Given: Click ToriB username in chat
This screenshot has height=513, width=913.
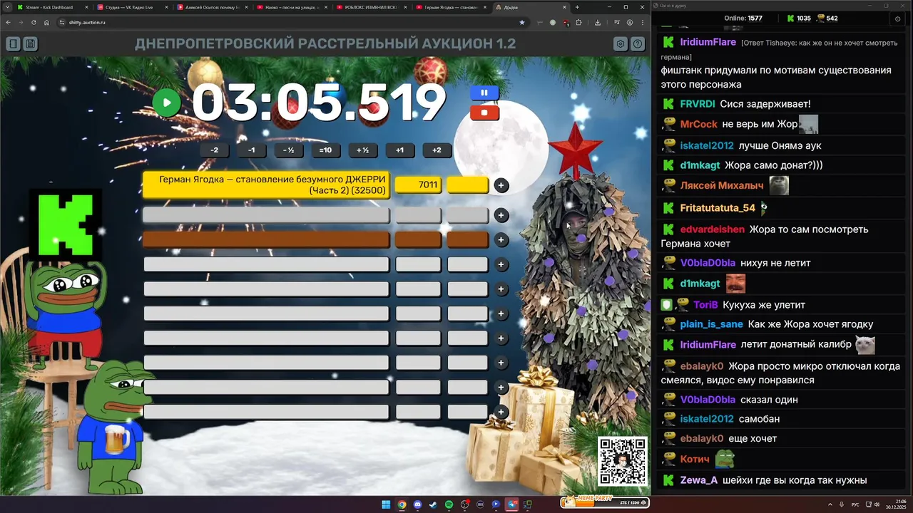Looking at the screenshot, I should (706, 305).
